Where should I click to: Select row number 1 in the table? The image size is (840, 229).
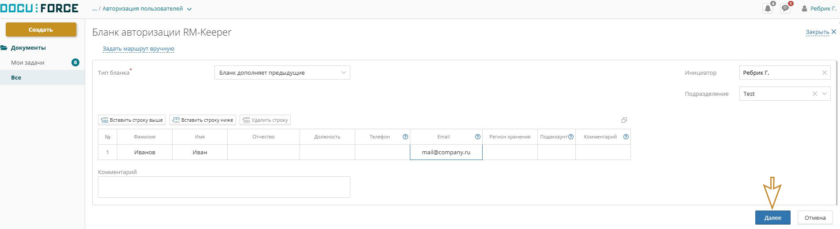pyautogui.click(x=108, y=152)
